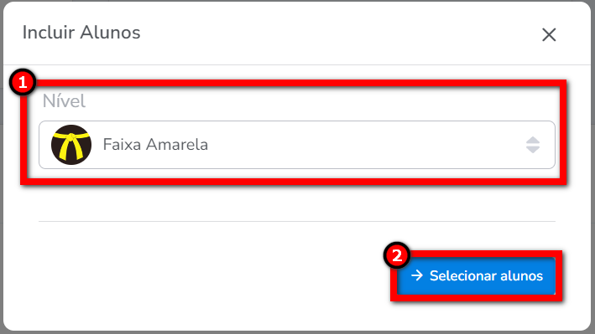Viewport: 595px width, 334px height.
Task: Expand the Faixa Amarela combo box
Action: pos(297,145)
